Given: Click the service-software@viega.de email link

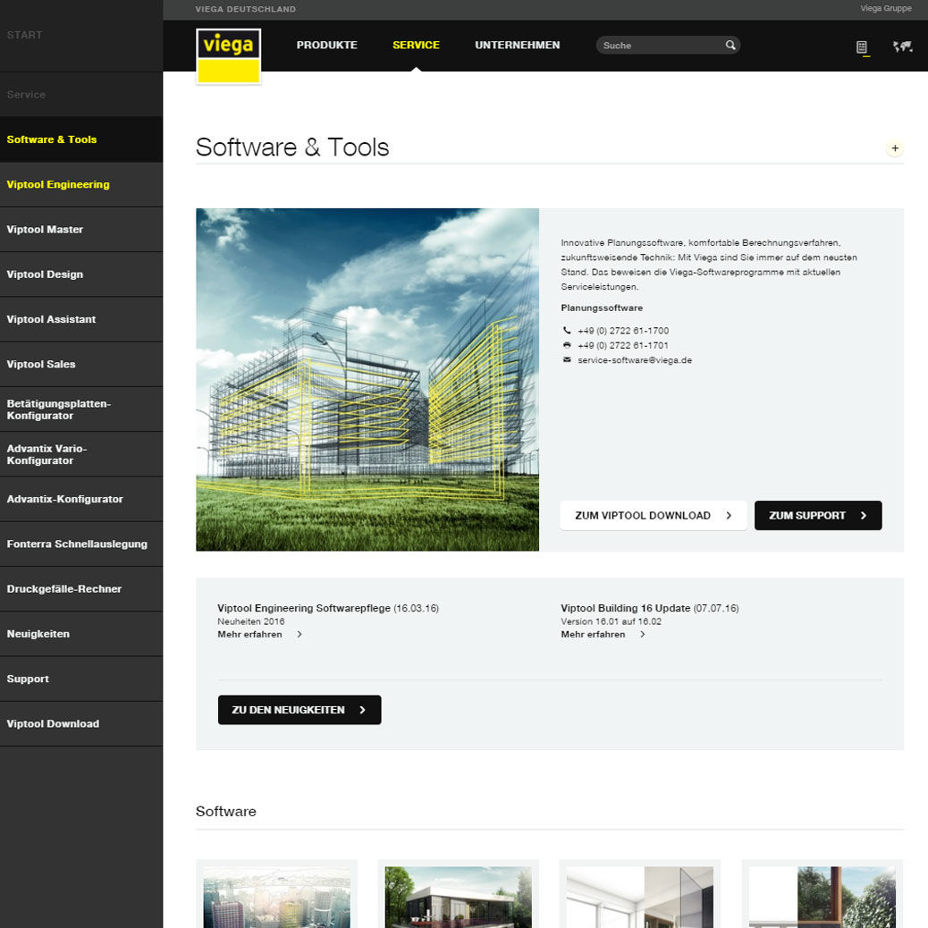Looking at the screenshot, I should [x=635, y=359].
